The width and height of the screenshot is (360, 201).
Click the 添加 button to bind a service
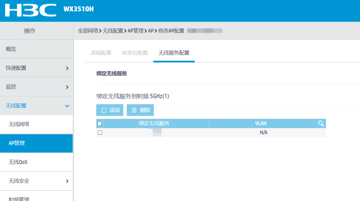[110, 110]
